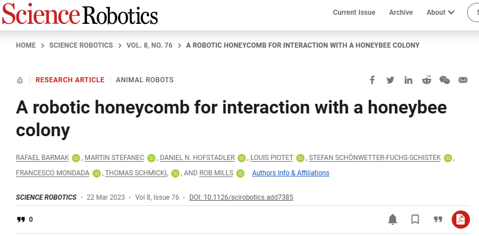Bookmark this article icon
Screen dimensions: 479x236
[415, 219]
